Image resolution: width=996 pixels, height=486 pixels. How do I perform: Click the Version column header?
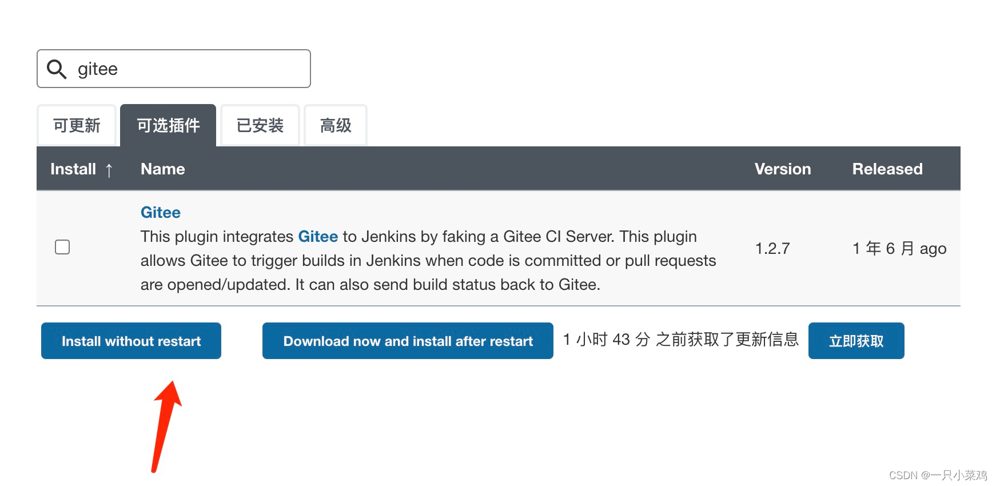point(782,169)
